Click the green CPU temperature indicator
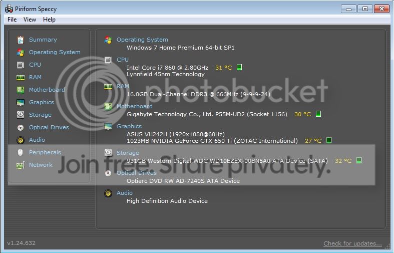The image size is (394, 253). pos(239,67)
